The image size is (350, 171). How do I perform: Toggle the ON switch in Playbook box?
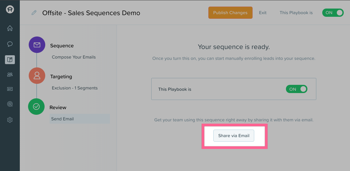point(297,89)
